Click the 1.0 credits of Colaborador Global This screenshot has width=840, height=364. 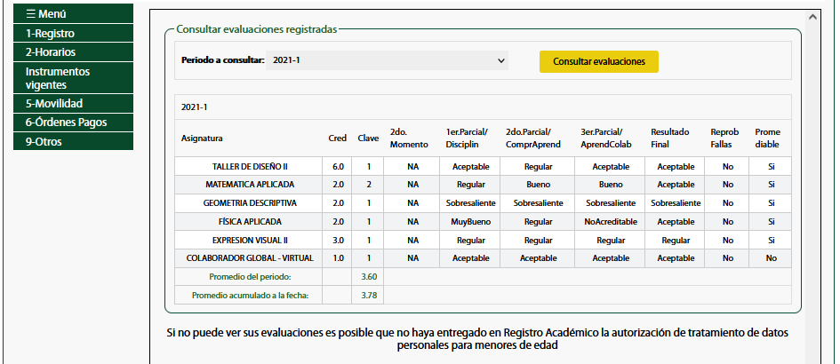pyautogui.click(x=338, y=258)
